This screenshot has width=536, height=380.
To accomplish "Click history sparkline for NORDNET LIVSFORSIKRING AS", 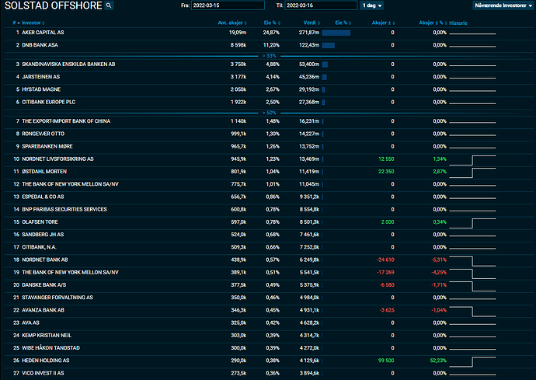I will tap(472, 160).
